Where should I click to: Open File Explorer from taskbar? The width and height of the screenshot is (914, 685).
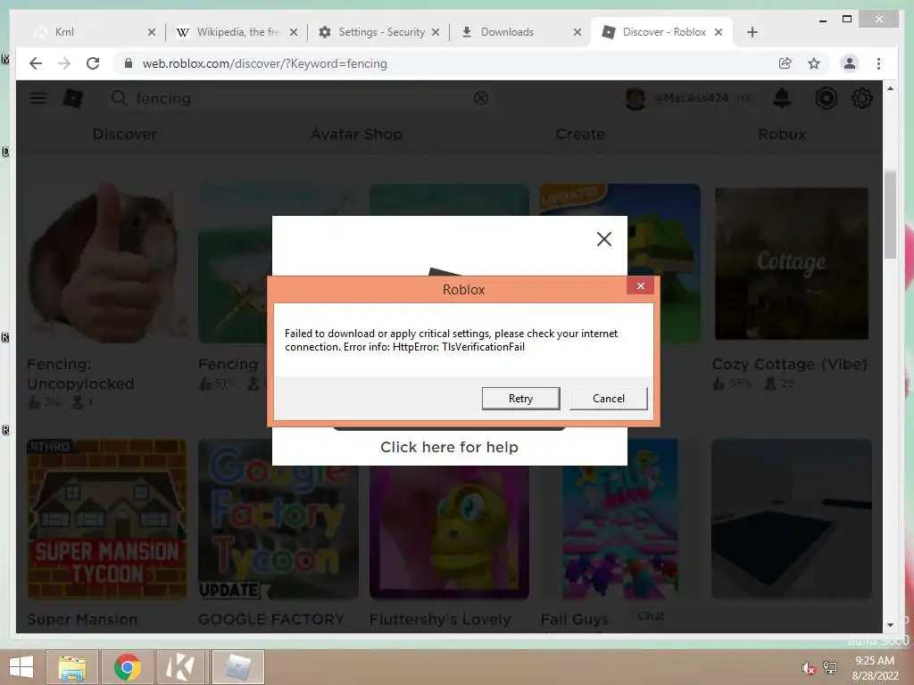pyautogui.click(x=71, y=667)
